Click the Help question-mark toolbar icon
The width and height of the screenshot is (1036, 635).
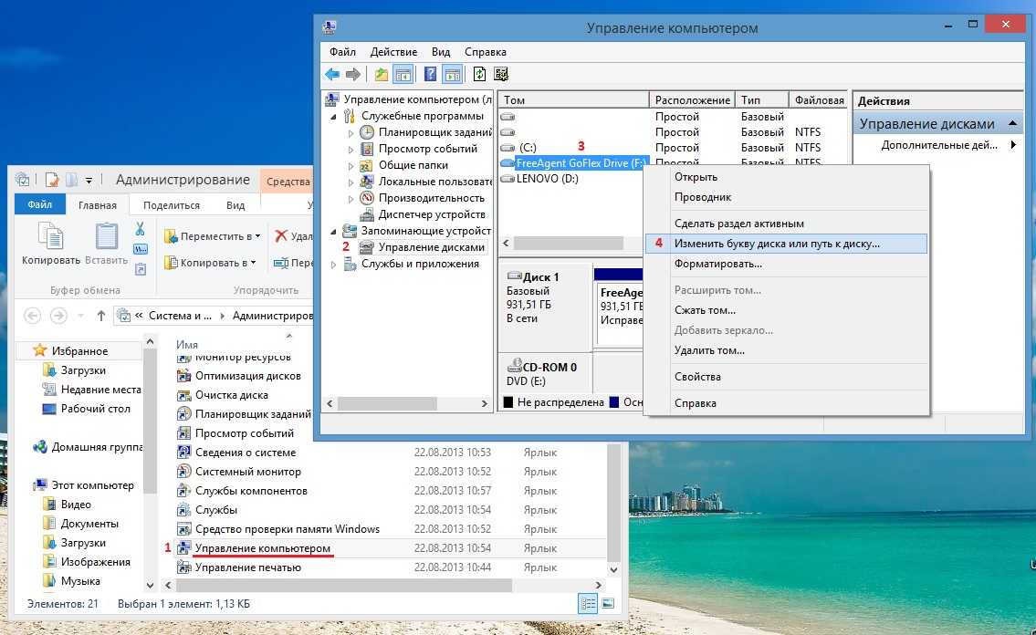431,75
